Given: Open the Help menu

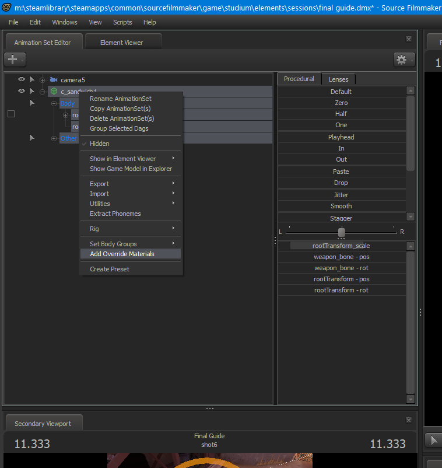Looking at the screenshot, I should pos(150,22).
